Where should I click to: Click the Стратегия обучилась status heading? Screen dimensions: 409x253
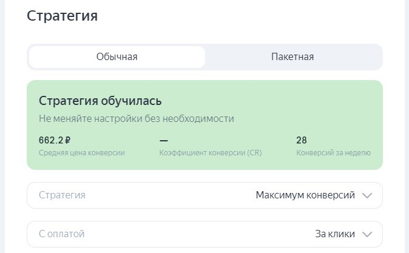tap(100, 101)
